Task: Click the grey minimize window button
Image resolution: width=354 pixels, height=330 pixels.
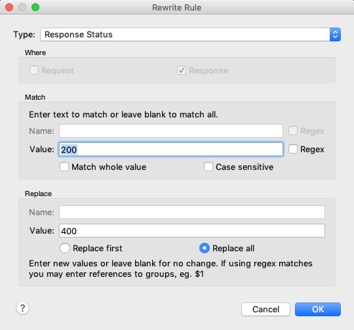Action: (22, 7)
